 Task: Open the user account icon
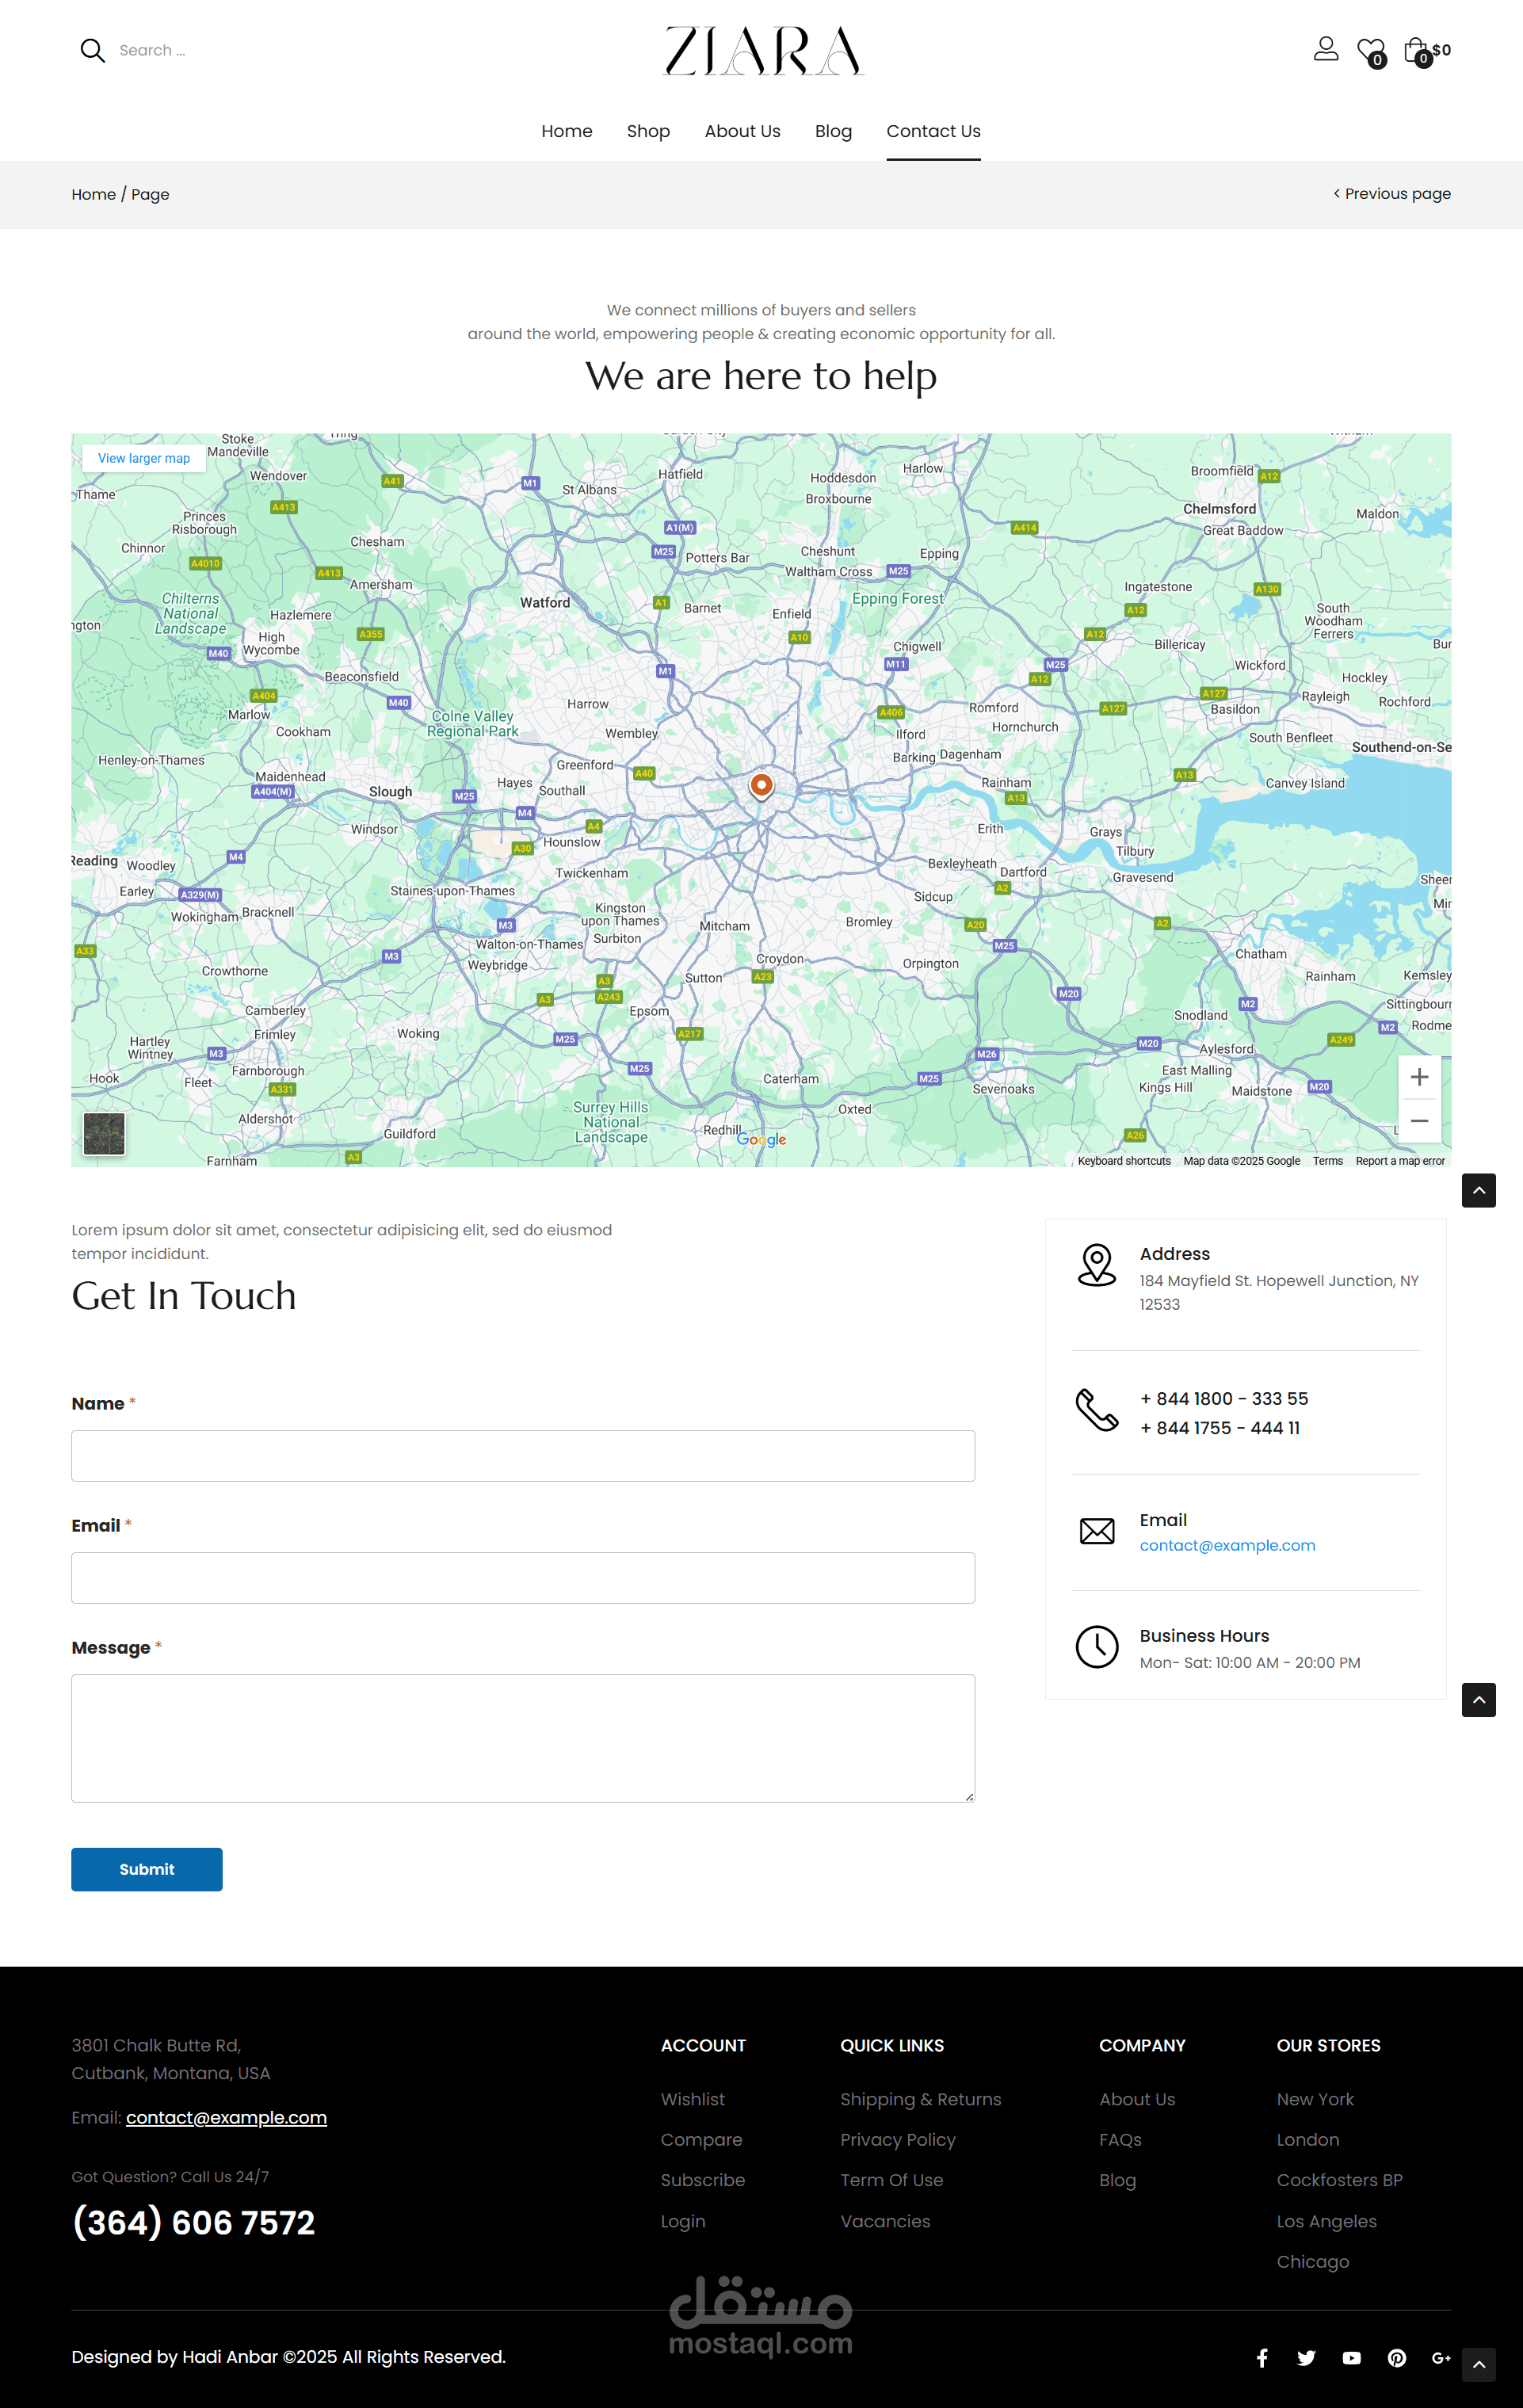point(1325,49)
